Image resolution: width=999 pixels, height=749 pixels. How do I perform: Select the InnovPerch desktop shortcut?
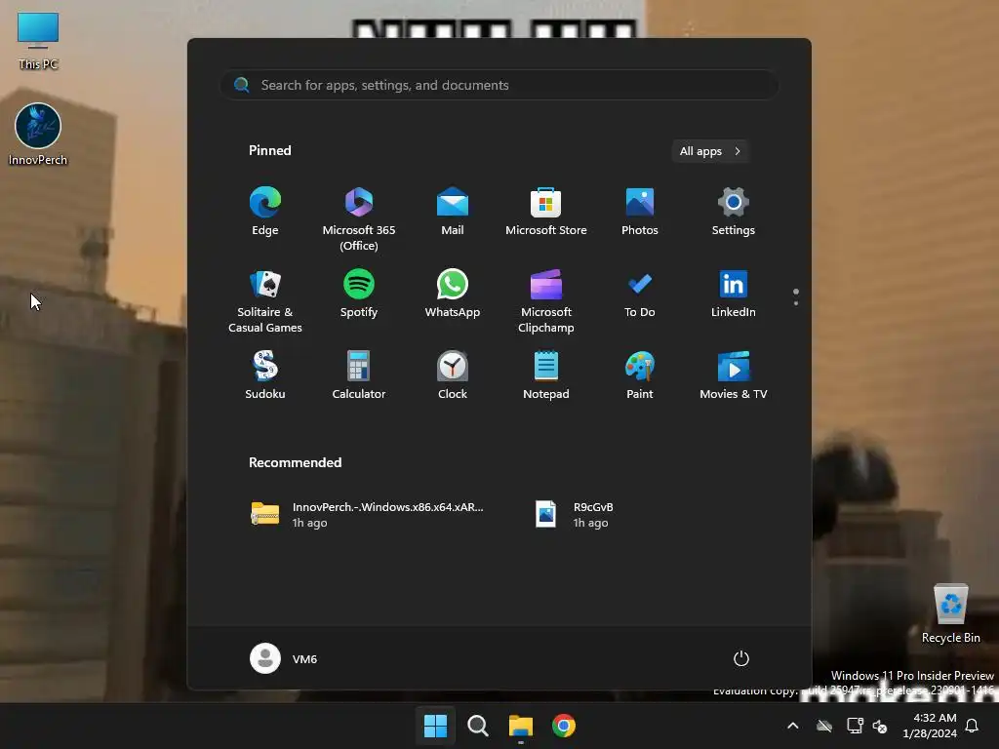pos(38,135)
